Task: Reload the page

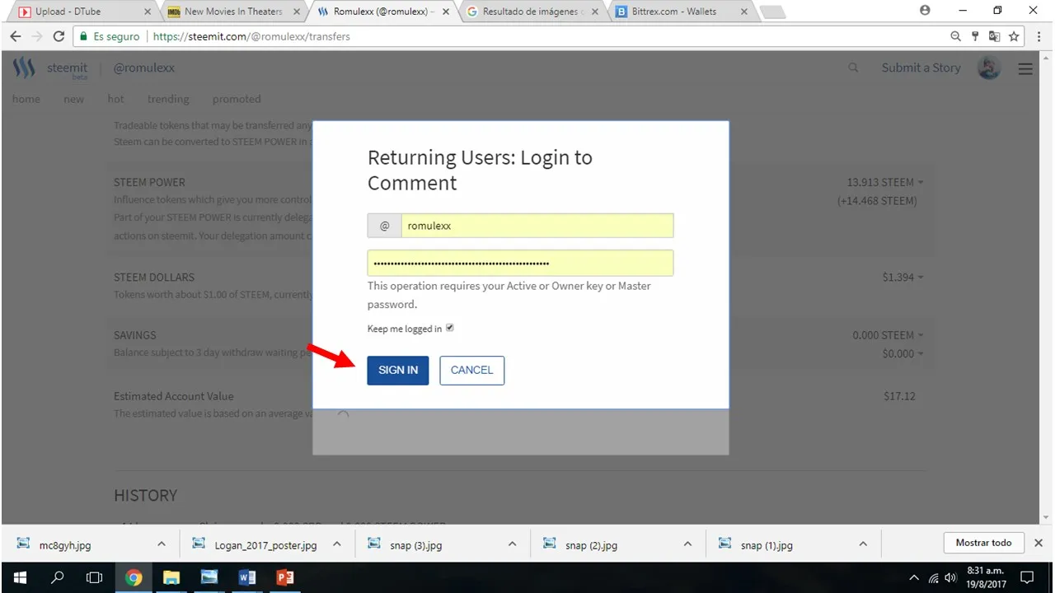Action: click(x=59, y=36)
